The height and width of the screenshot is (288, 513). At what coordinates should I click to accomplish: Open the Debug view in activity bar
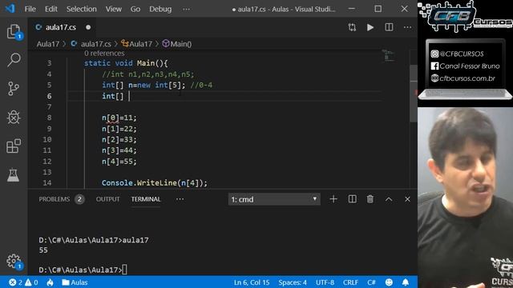coord(14,117)
